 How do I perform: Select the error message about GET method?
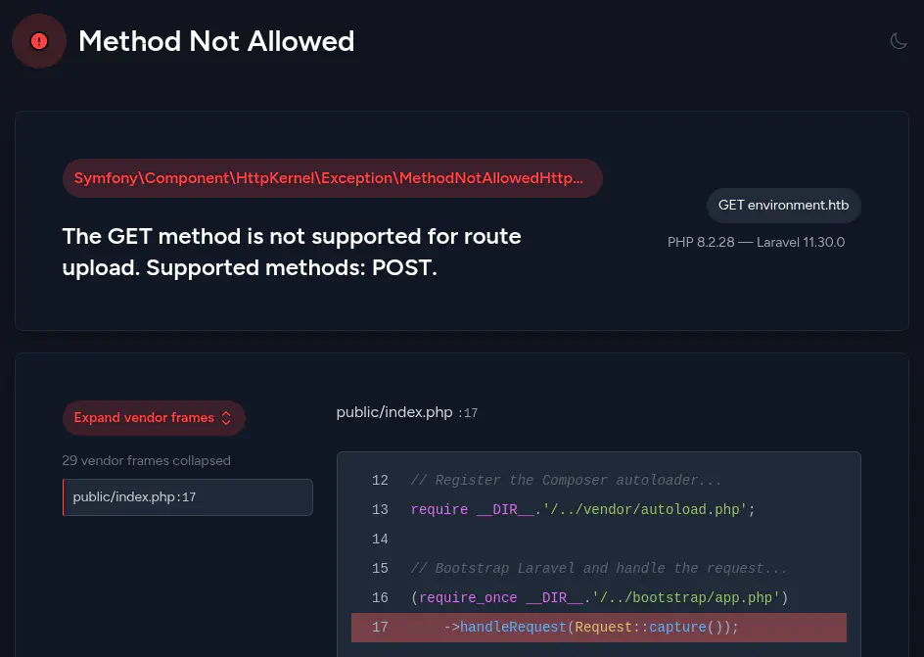pos(292,252)
